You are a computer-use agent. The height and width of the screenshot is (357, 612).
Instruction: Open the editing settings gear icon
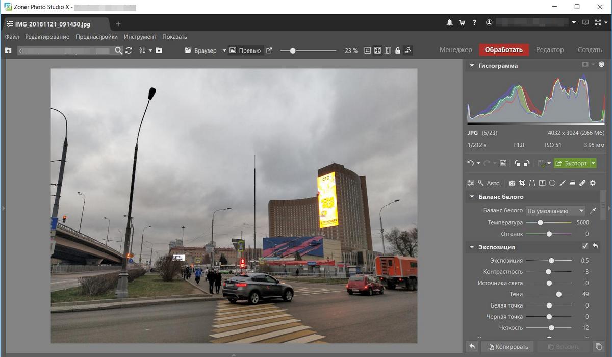(593, 183)
